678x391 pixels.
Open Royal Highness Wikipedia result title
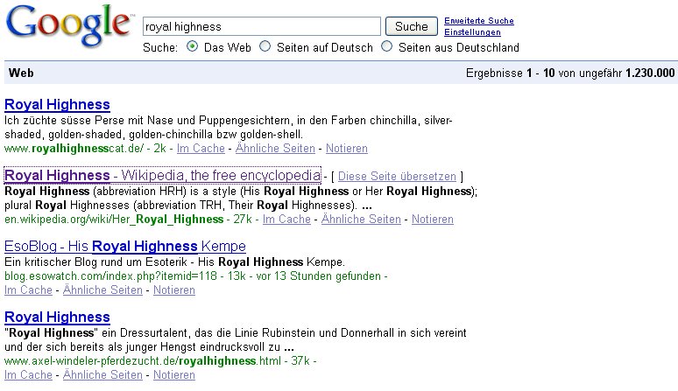(x=163, y=175)
